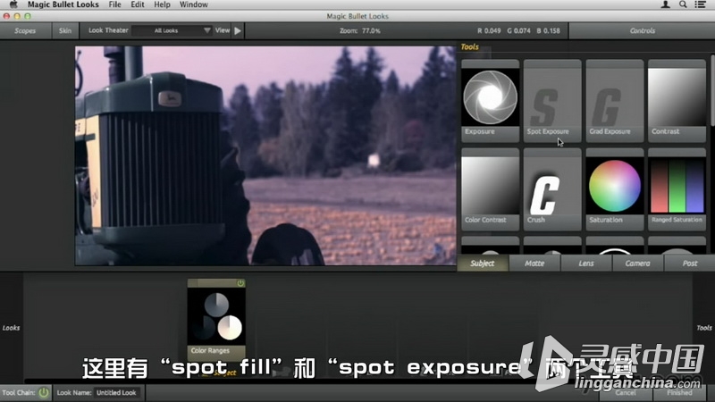
Task: Click the Tools panel scrollbar
Action: pos(712,91)
